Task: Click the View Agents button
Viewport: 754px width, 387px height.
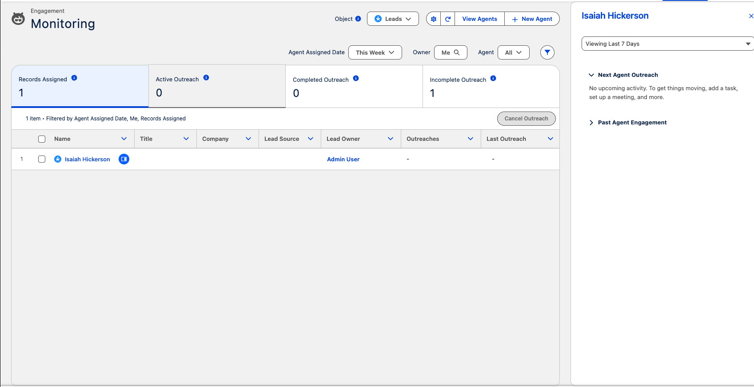Action: coord(479,19)
